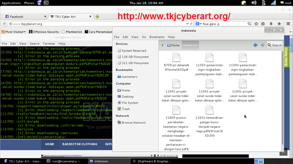Select file 11805-postur-pertahanan-keamanan
293x164 pixels.
click(x=176, y=128)
